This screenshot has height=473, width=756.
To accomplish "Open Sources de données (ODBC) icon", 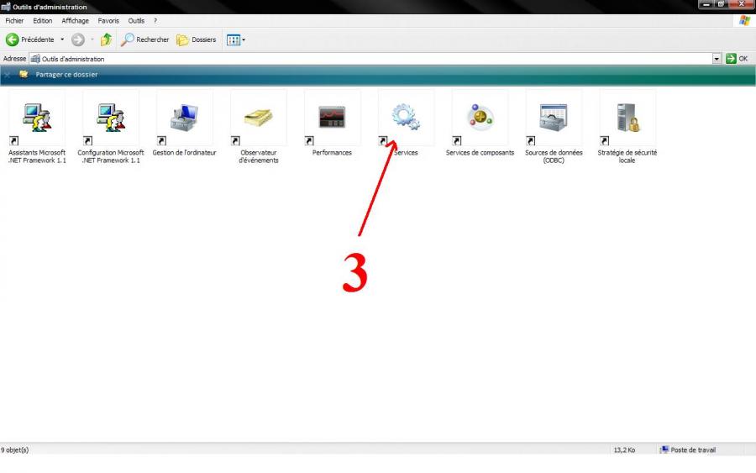I will click(554, 118).
